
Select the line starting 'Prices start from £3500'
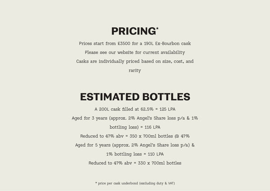pyautogui.click(x=135, y=44)
